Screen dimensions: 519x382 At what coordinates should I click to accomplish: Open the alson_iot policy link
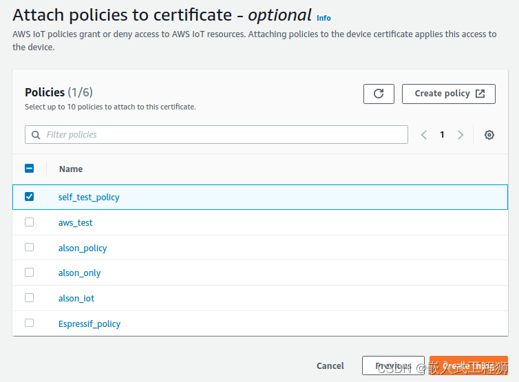[76, 298]
